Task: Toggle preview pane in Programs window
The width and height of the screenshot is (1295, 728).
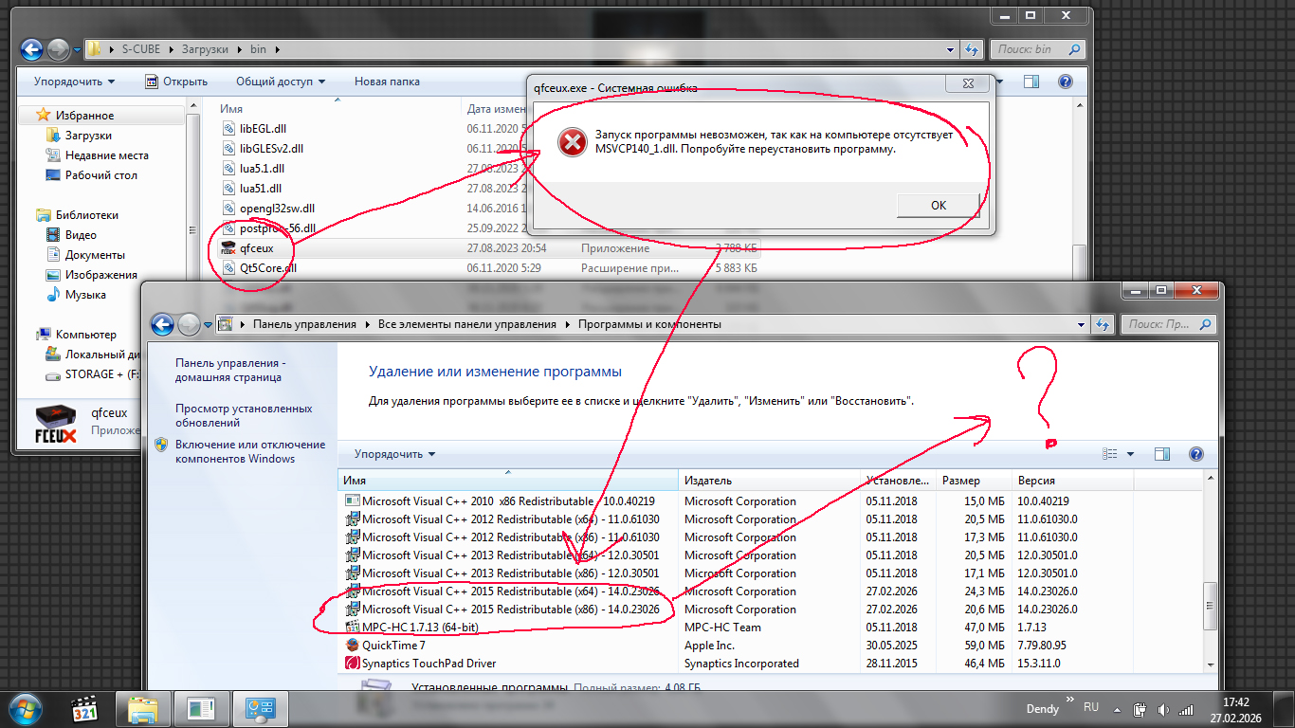Action: 1162,454
